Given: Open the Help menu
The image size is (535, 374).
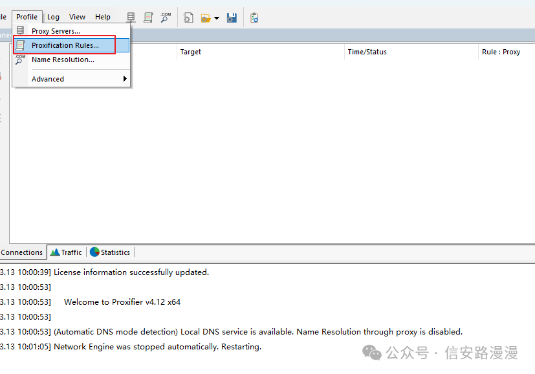Looking at the screenshot, I should click(x=103, y=17).
